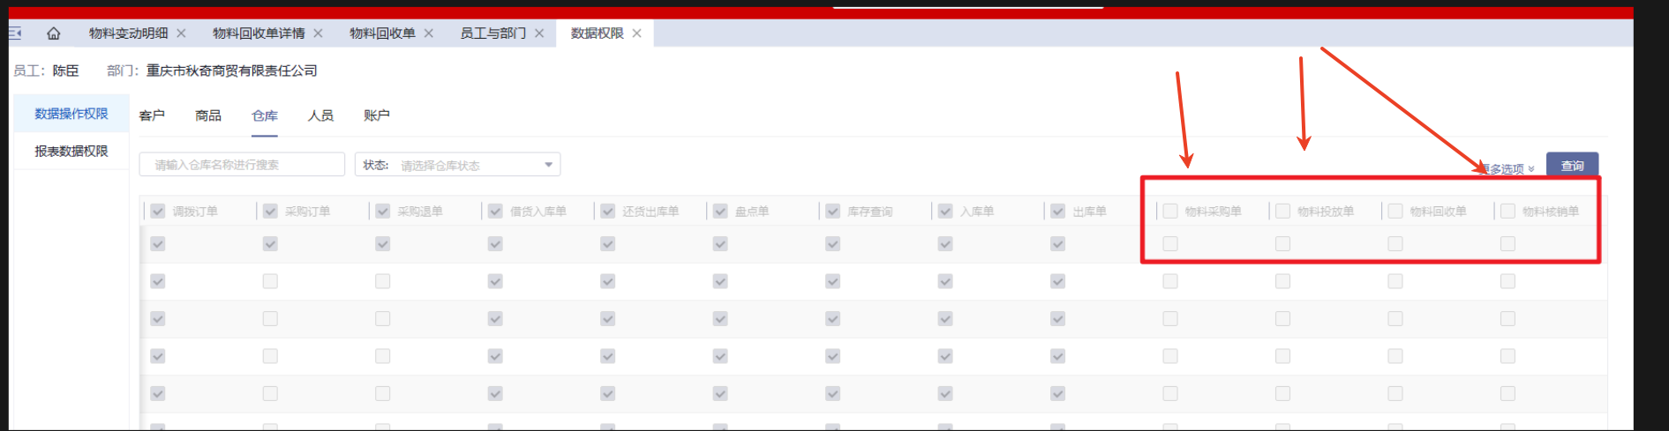The image size is (1669, 431).
Task: Expand 更多选项 filter options
Action: tap(1507, 168)
